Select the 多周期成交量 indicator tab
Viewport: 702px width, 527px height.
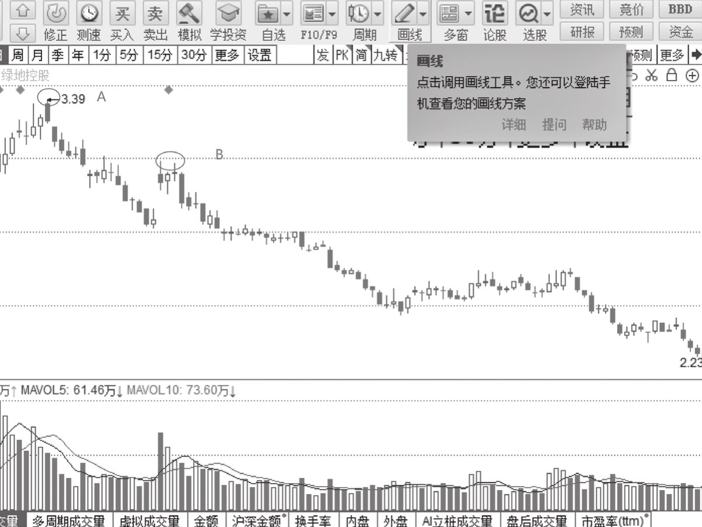(x=68, y=521)
